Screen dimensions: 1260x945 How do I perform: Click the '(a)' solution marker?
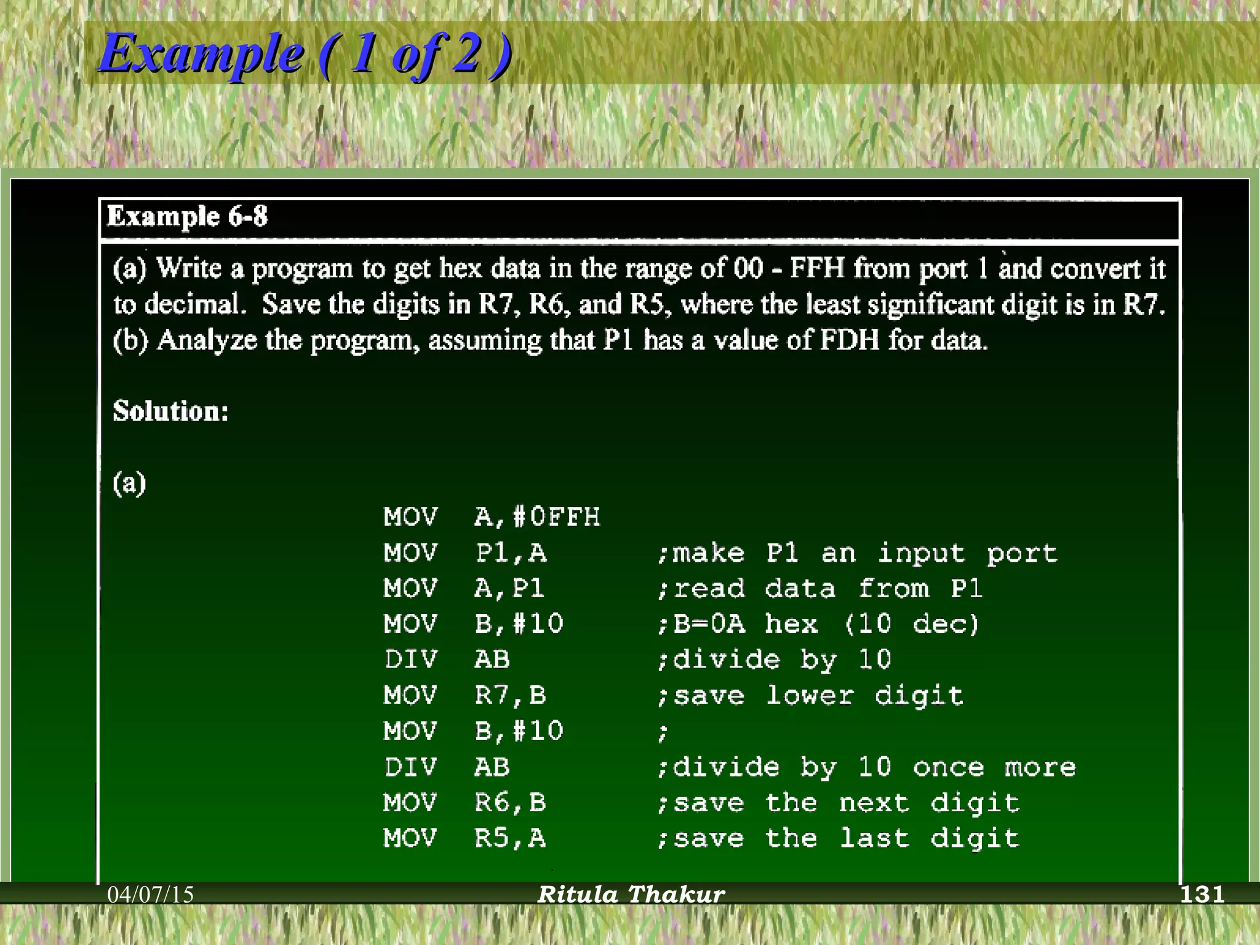[x=129, y=483]
